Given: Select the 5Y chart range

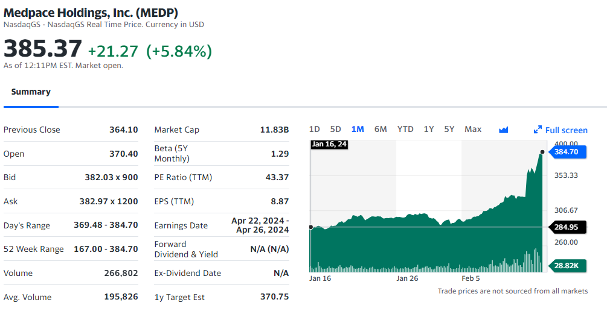Looking at the screenshot, I should [449, 130].
